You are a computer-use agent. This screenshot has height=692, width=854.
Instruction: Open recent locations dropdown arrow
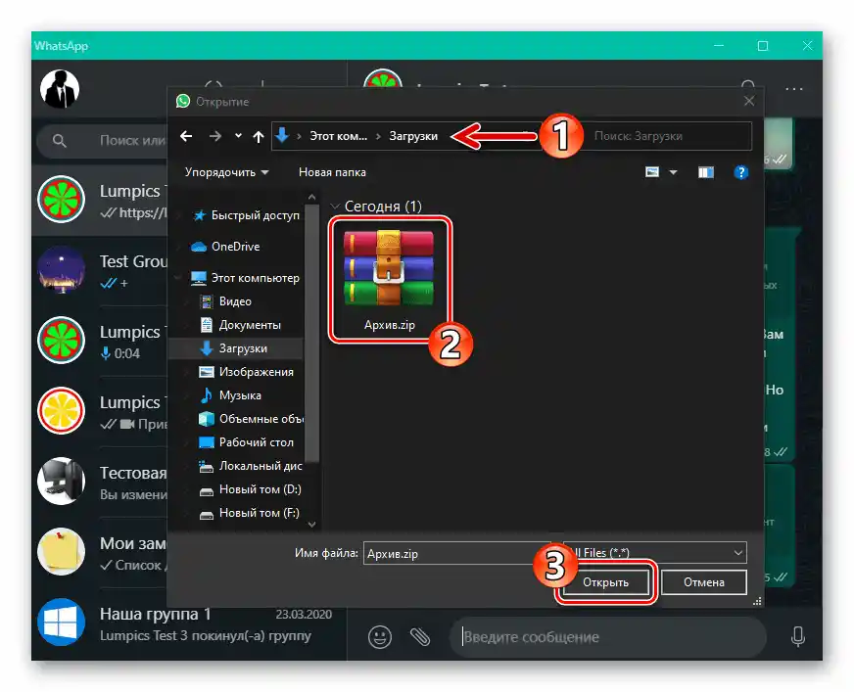coord(238,136)
